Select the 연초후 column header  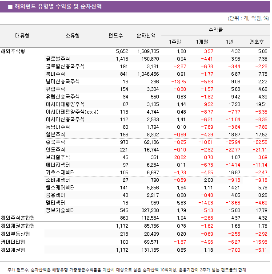coord(256,42)
